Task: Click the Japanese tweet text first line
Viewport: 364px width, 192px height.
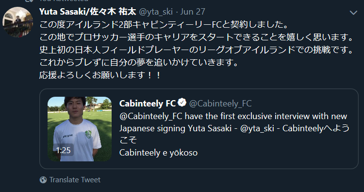Action: (164, 24)
